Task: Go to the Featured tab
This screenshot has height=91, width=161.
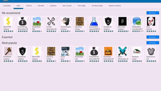Action: [41, 6]
